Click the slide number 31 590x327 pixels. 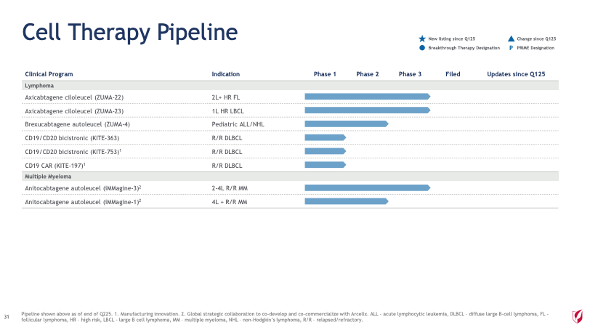click(7, 317)
